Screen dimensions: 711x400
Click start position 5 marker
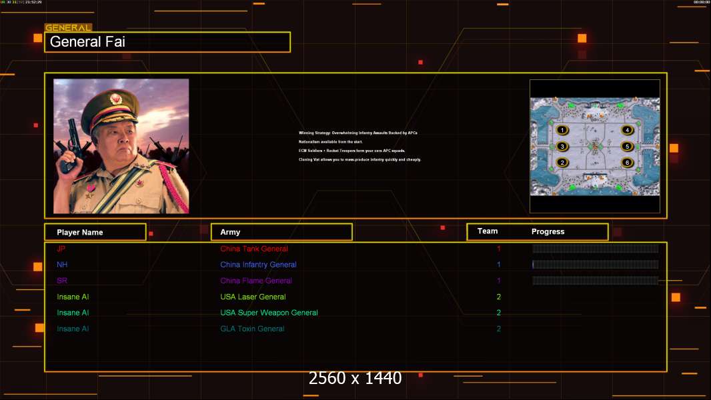tap(626, 146)
